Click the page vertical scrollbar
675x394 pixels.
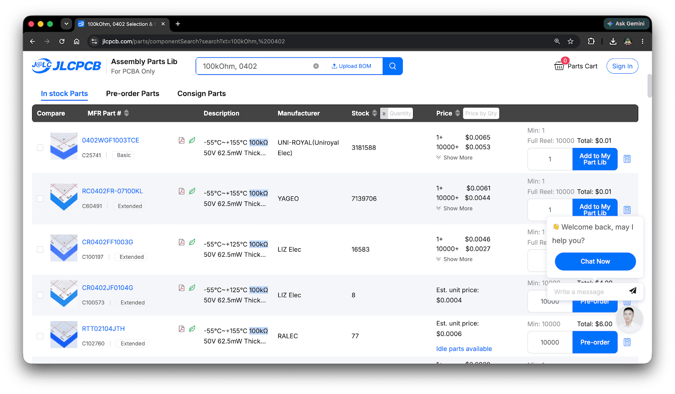(650, 86)
